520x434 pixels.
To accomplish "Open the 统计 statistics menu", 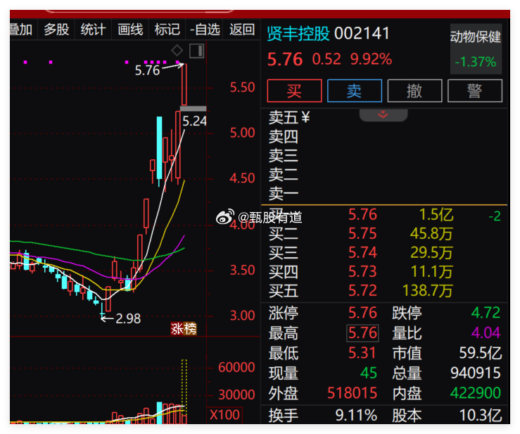I will pyautogui.click(x=93, y=30).
